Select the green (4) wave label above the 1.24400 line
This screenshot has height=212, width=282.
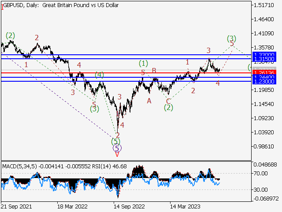coord(99,75)
